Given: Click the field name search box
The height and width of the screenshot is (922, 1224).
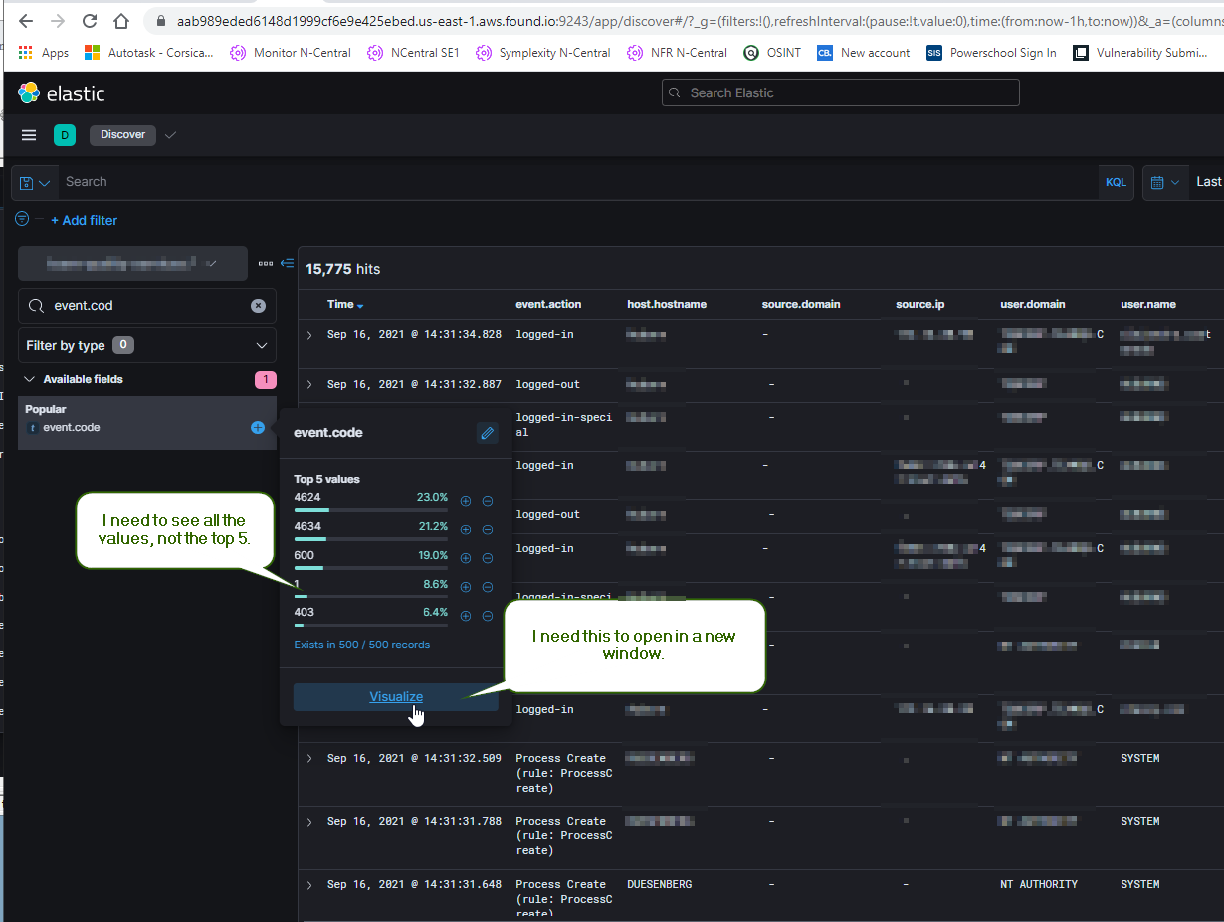Looking at the screenshot, I should 147,306.
